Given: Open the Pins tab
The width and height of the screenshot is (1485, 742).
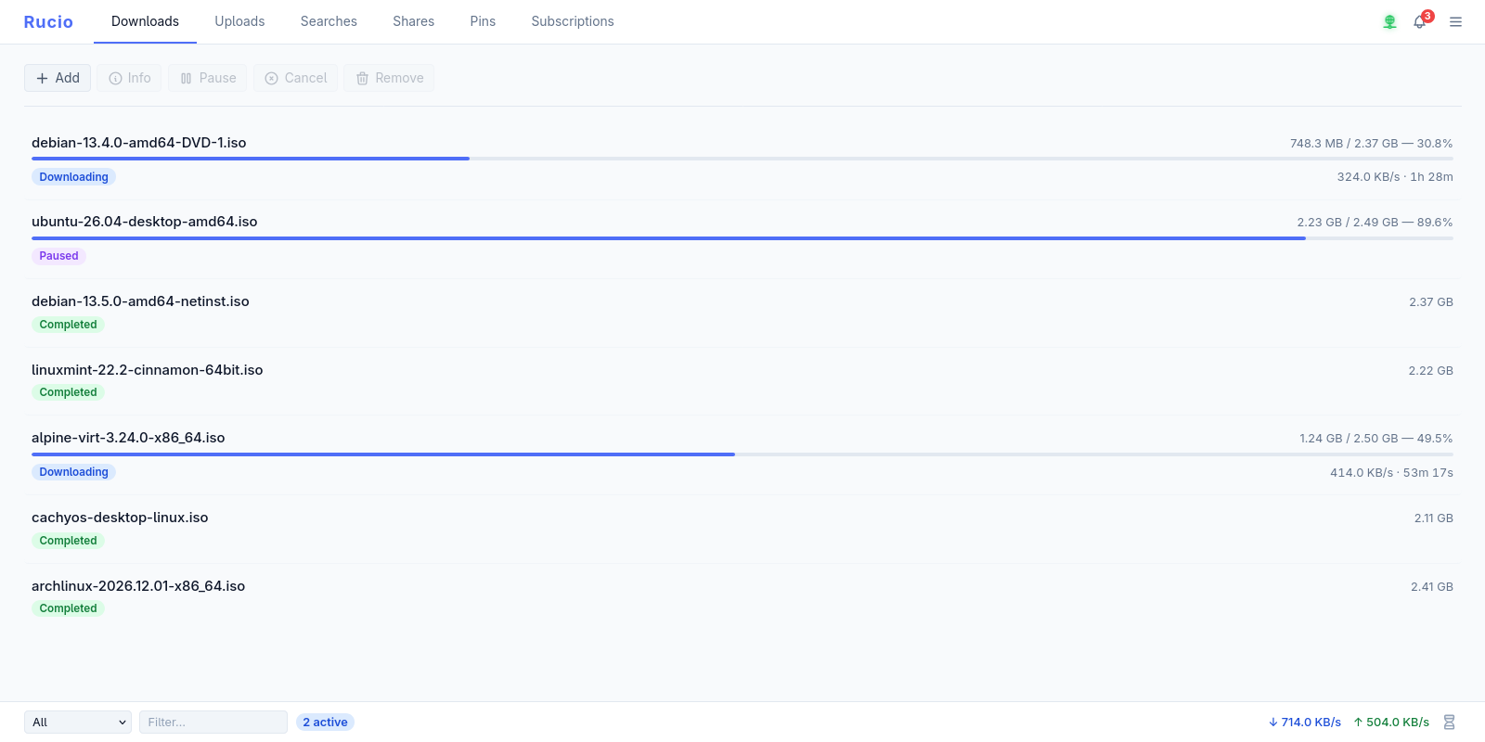Looking at the screenshot, I should [483, 21].
